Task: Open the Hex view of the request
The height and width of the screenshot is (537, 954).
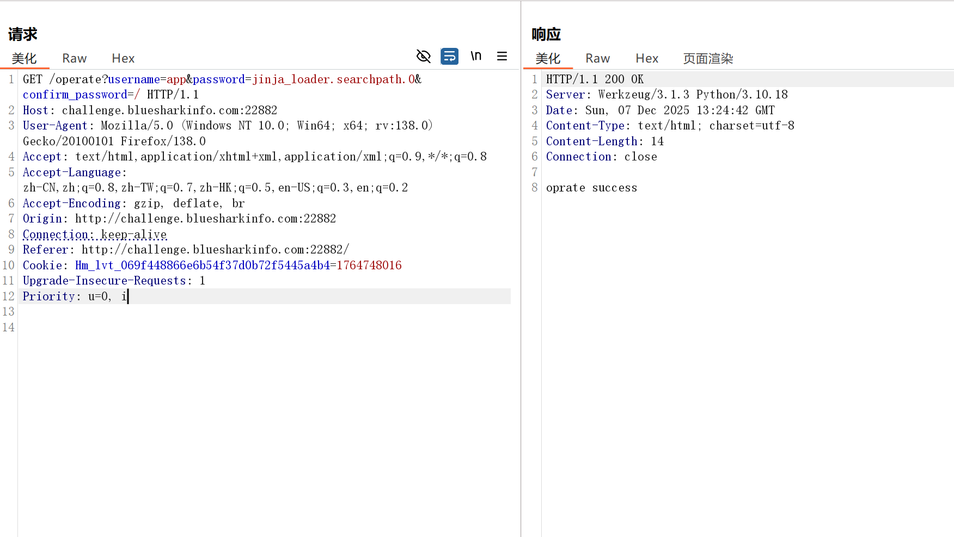Action: 123,58
